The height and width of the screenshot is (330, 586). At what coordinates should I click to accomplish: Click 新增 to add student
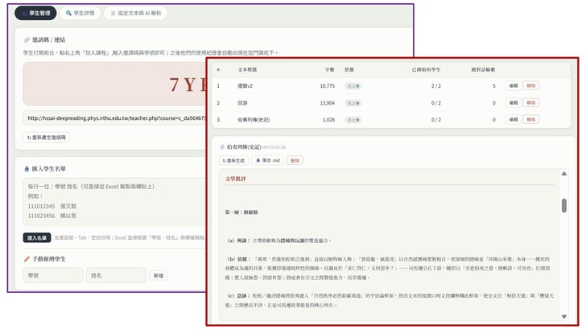(159, 275)
